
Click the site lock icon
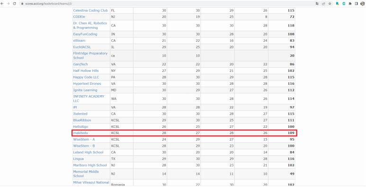[22, 4]
